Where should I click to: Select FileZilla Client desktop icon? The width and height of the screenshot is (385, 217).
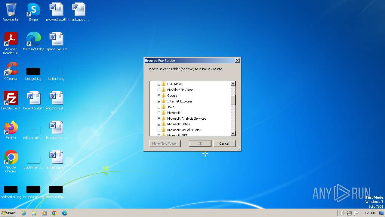11,101
